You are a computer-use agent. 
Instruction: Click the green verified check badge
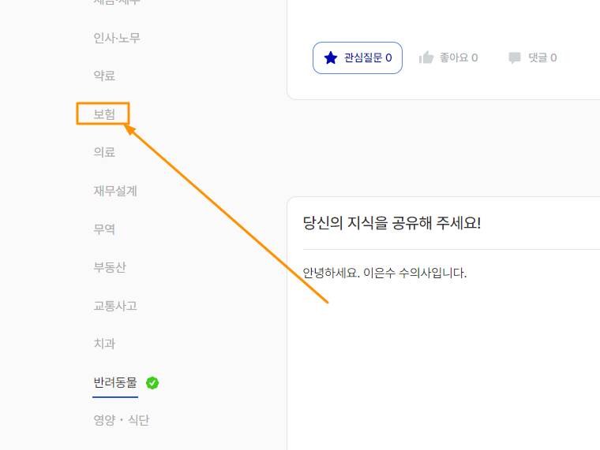152,383
